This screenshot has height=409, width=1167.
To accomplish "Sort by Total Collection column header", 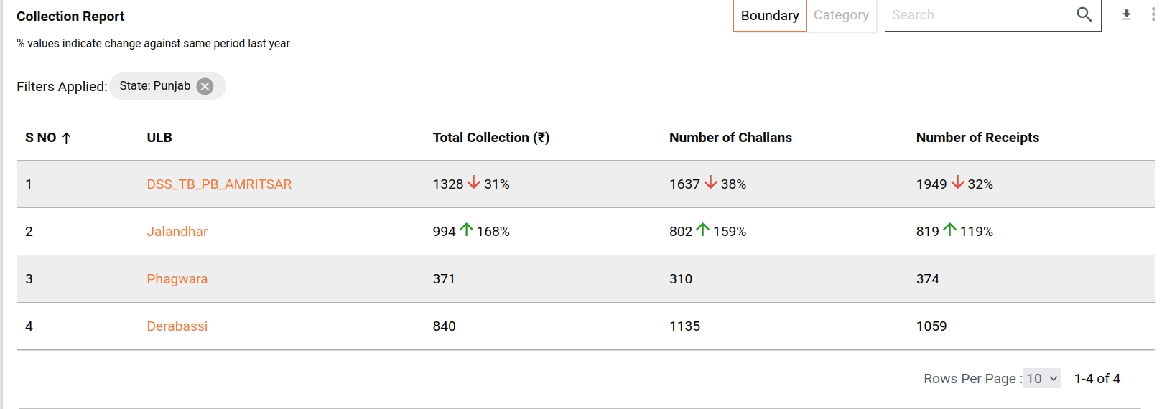I will (x=490, y=138).
